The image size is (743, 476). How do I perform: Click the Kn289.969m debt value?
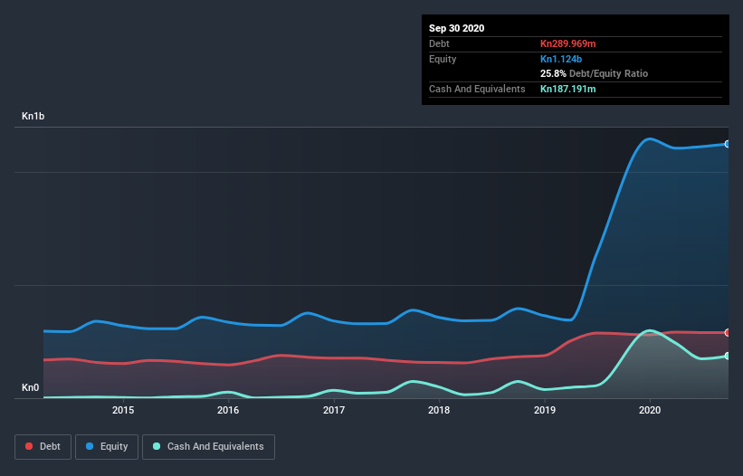[x=567, y=43]
